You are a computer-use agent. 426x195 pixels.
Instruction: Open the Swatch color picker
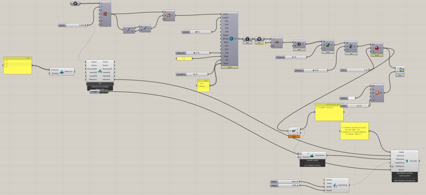351,98
